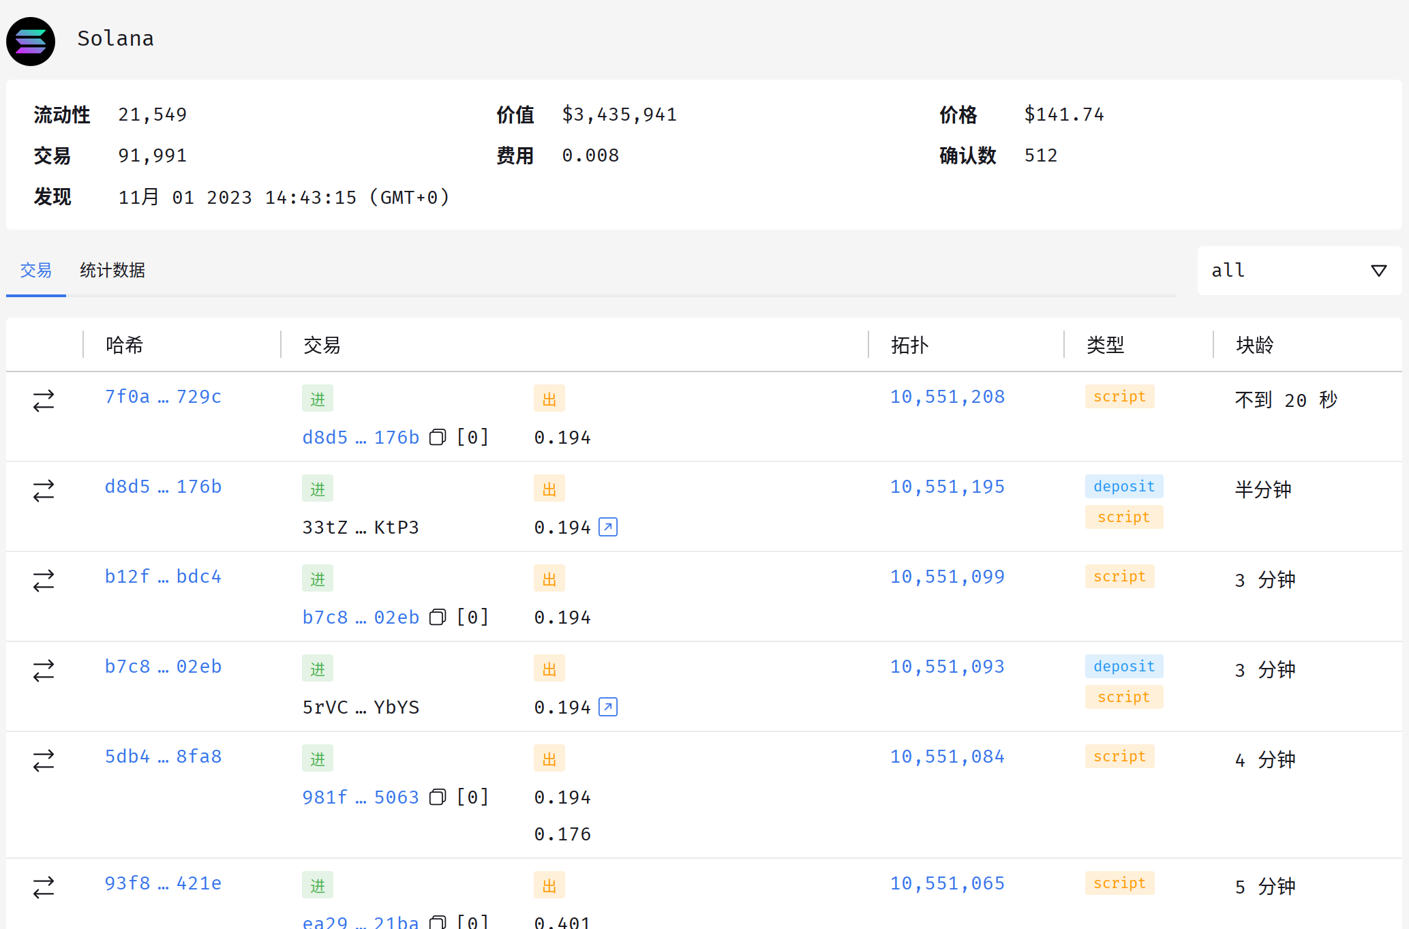Image resolution: width=1409 pixels, height=929 pixels.
Task: Click script tag in row 5db4 … 8fa8
Action: (1119, 757)
